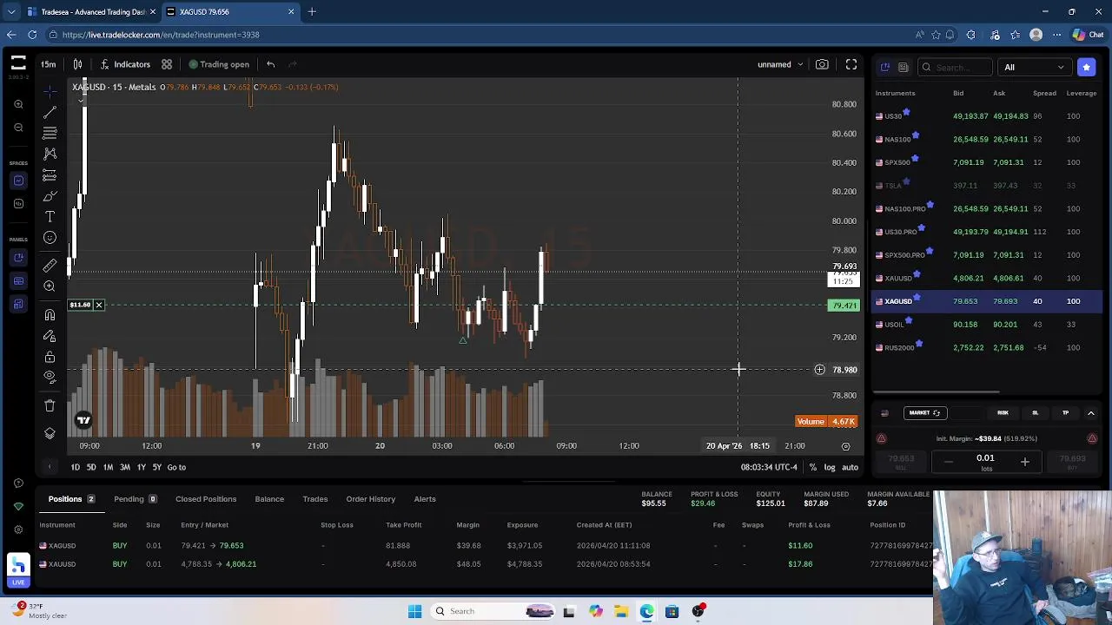Open the Fibonacci retracement tool group
The image size is (1112, 625).
coord(50,133)
